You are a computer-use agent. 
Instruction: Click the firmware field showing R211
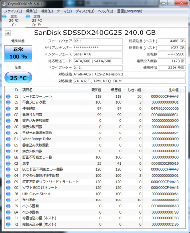[x=97, y=41]
